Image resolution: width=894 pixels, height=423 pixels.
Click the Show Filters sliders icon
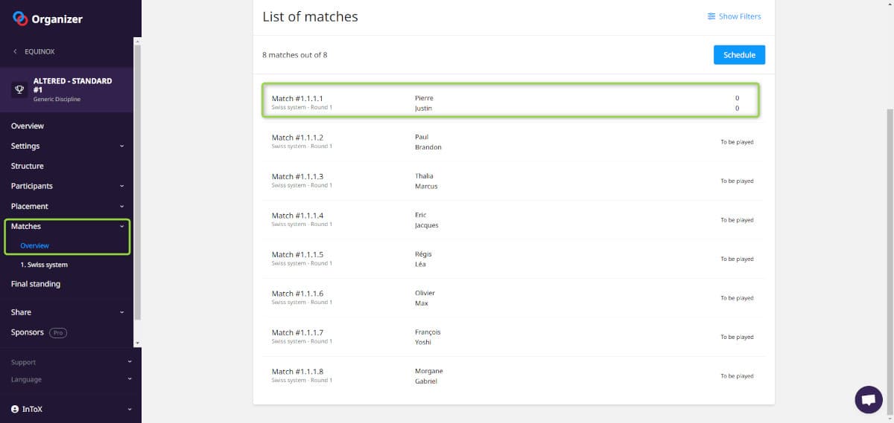click(711, 16)
